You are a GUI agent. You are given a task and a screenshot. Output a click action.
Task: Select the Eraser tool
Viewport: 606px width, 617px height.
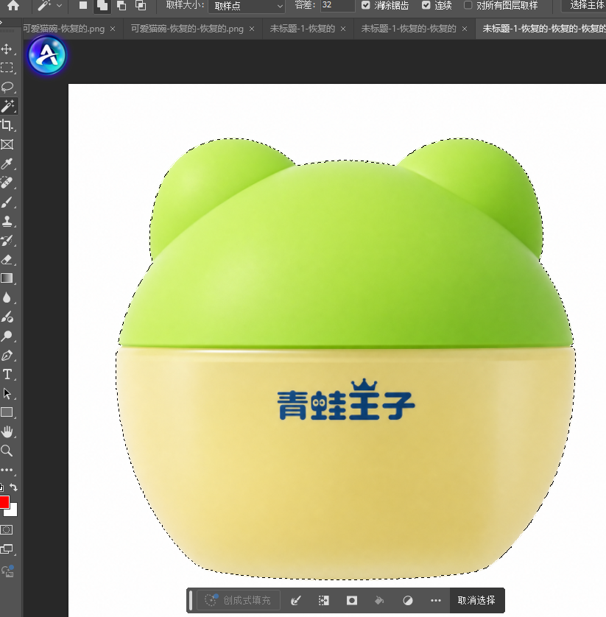click(7, 259)
